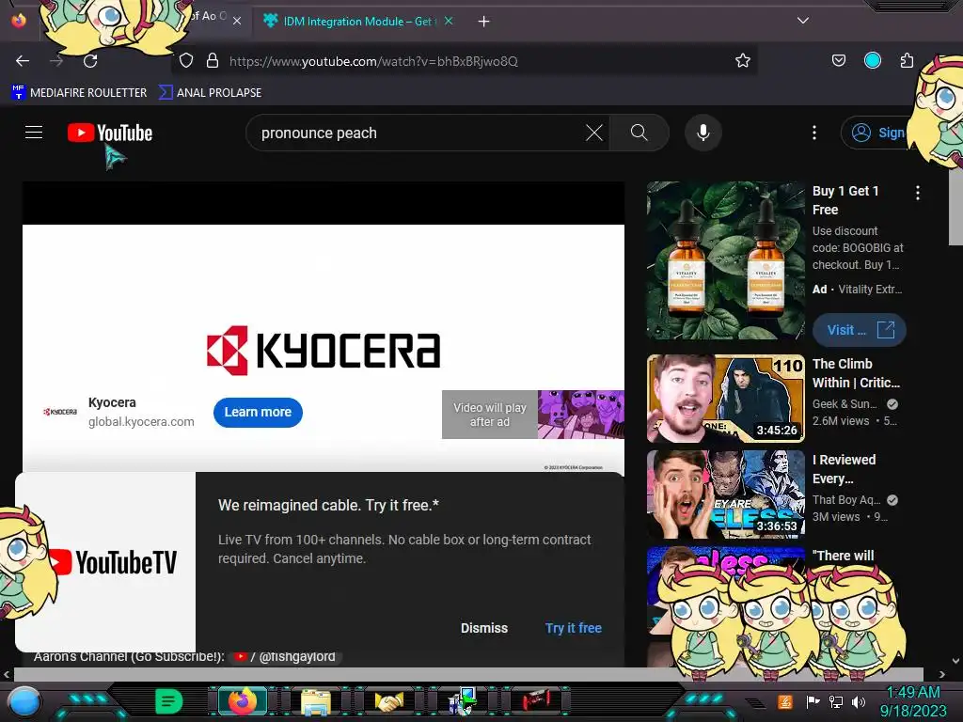Sign in to YouTube

(x=877, y=133)
